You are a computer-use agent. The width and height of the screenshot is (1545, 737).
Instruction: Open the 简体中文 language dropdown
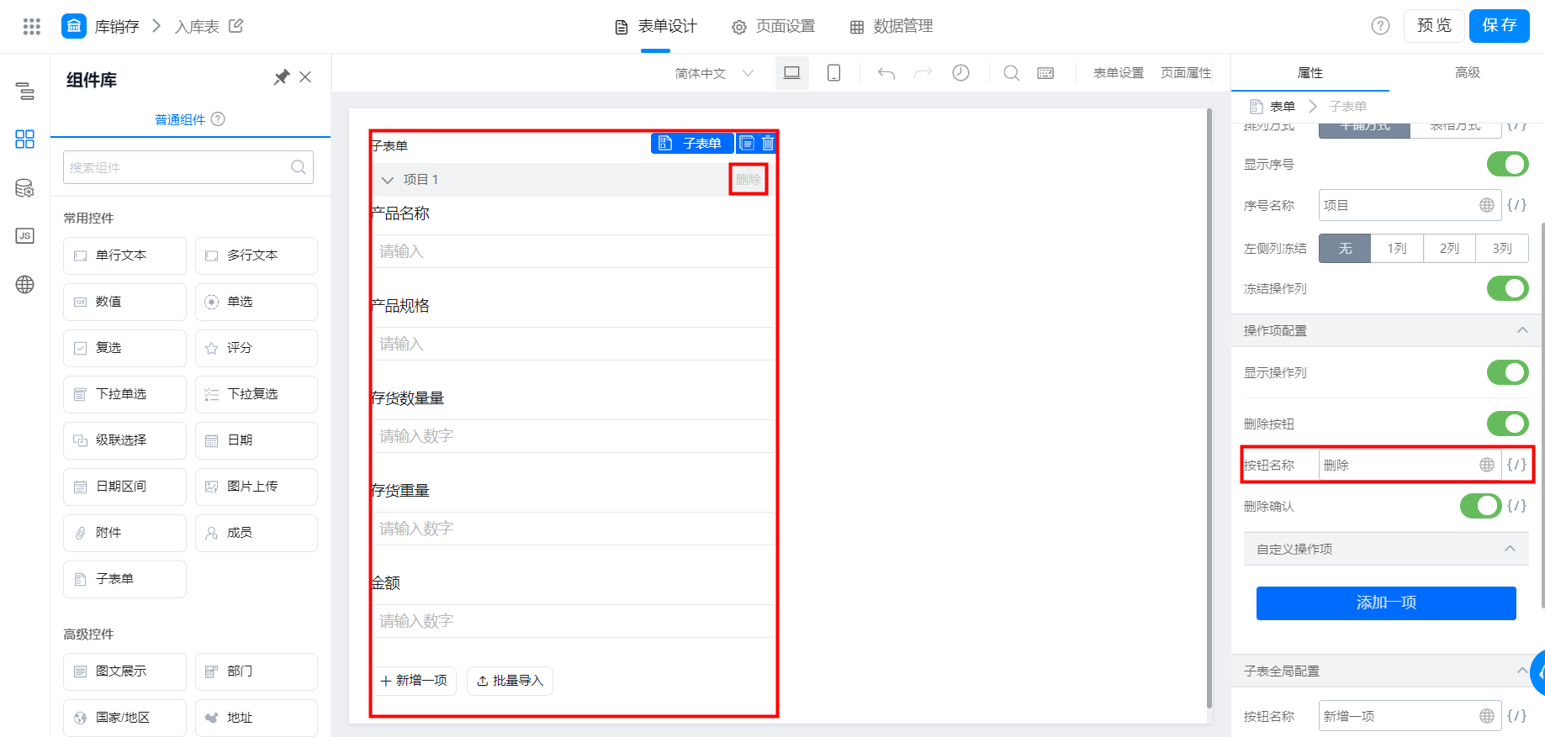(714, 73)
